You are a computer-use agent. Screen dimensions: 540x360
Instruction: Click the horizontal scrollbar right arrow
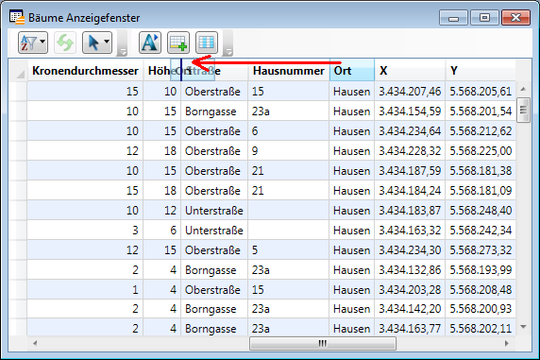506,343
